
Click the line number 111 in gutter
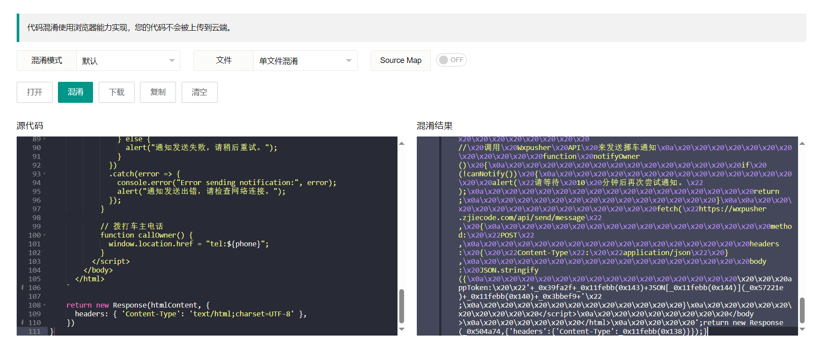point(35,332)
